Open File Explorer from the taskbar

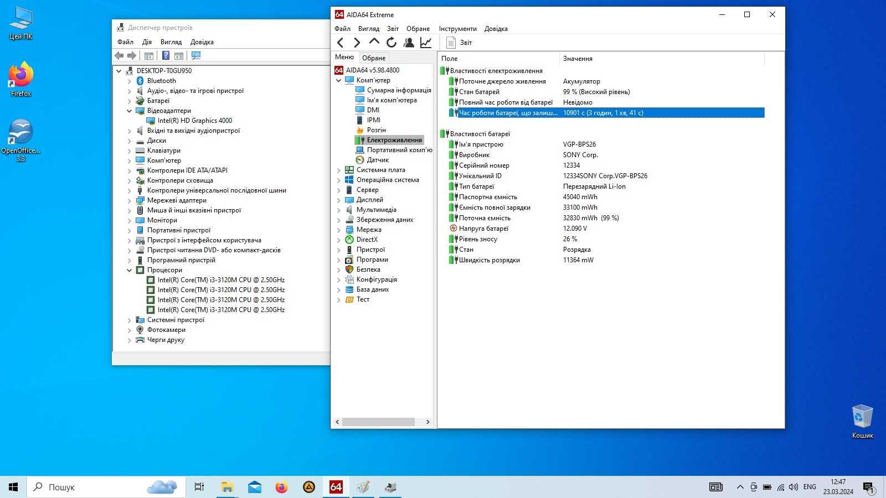click(x=227, y=487)
